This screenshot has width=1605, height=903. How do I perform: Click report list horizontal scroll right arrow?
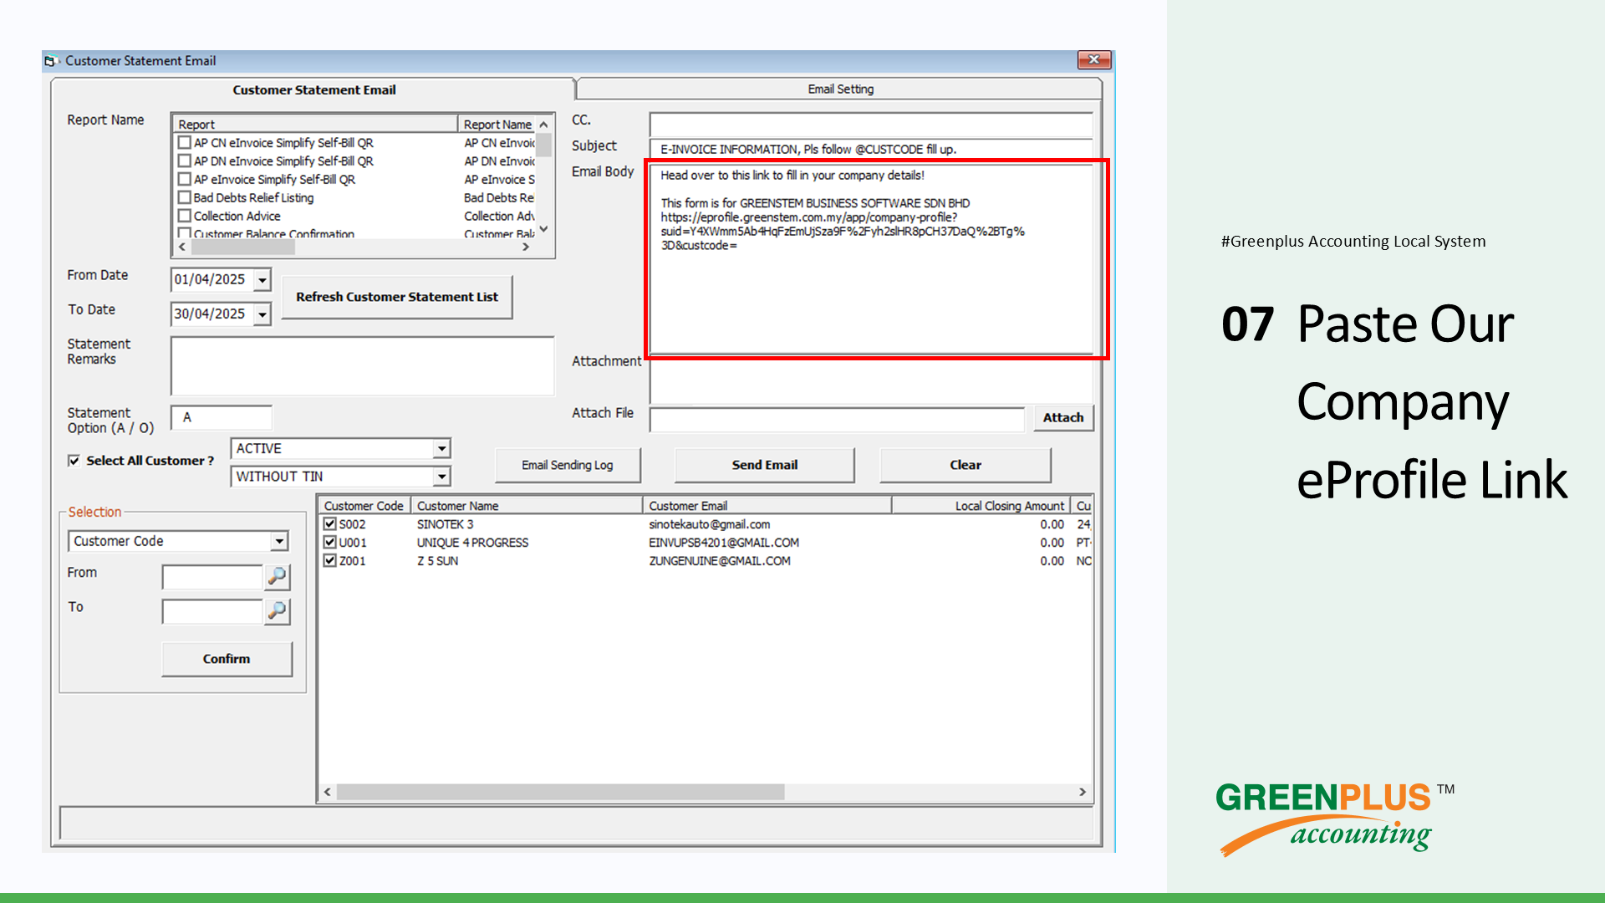[526, 247]
